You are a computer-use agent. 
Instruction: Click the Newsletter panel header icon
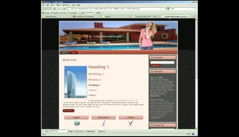(x=152, y=57)
